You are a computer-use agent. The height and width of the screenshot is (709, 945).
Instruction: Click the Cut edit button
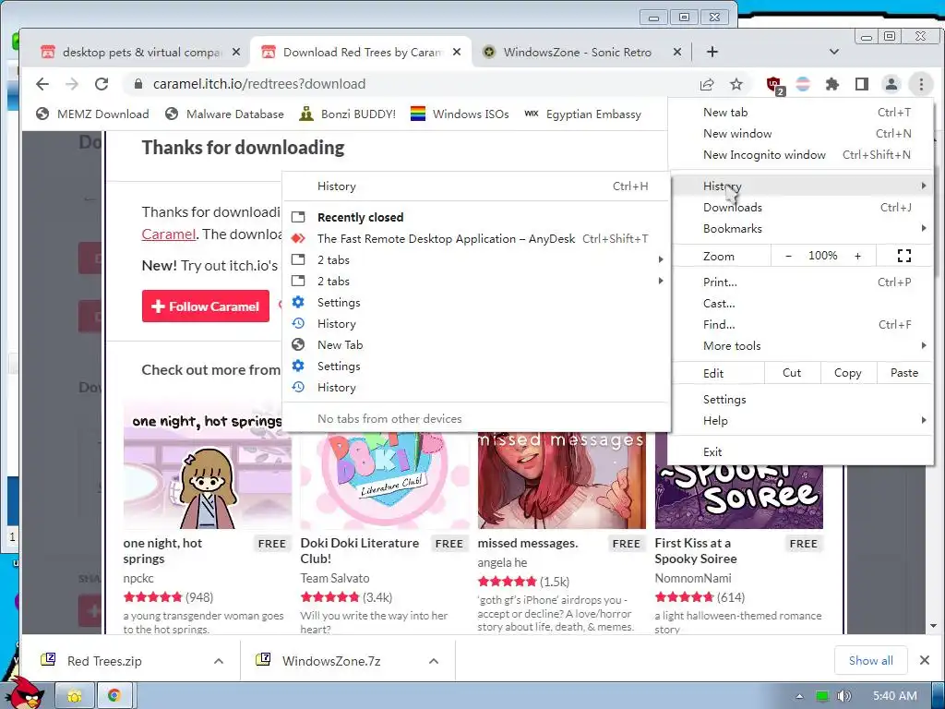tap(792, 373)
